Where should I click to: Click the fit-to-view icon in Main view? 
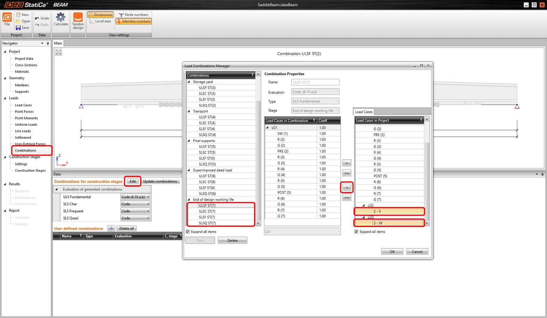59,52
